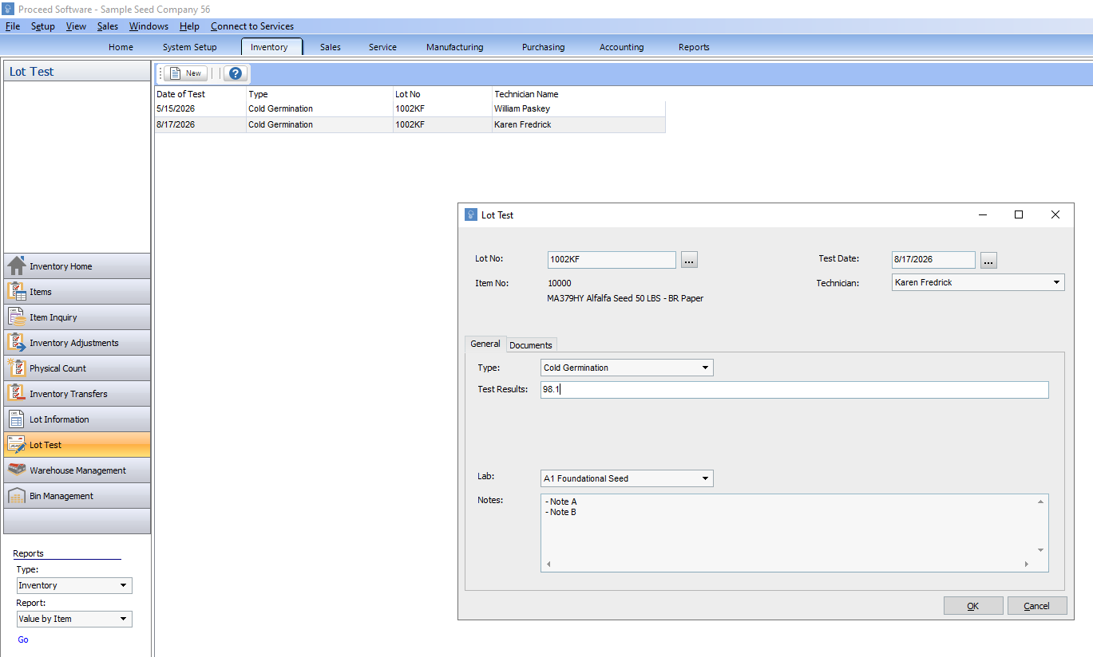This screenshot has height=657, width=1093.
Task: Click OK to save the lot test
Action: 973,606
